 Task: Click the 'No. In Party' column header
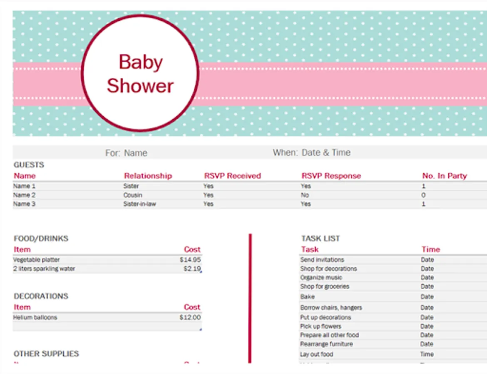tap(445, 176)
